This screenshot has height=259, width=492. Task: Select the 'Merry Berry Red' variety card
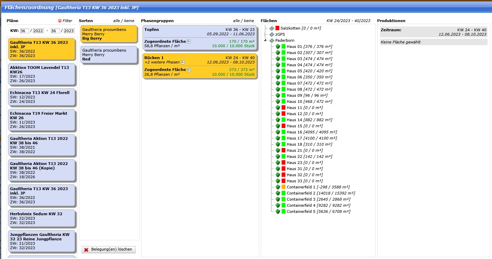coord(109,55)
